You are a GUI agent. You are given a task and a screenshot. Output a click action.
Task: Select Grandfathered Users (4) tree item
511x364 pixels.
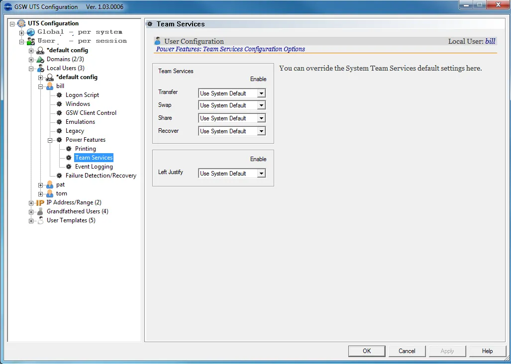(x=77, y=212)
